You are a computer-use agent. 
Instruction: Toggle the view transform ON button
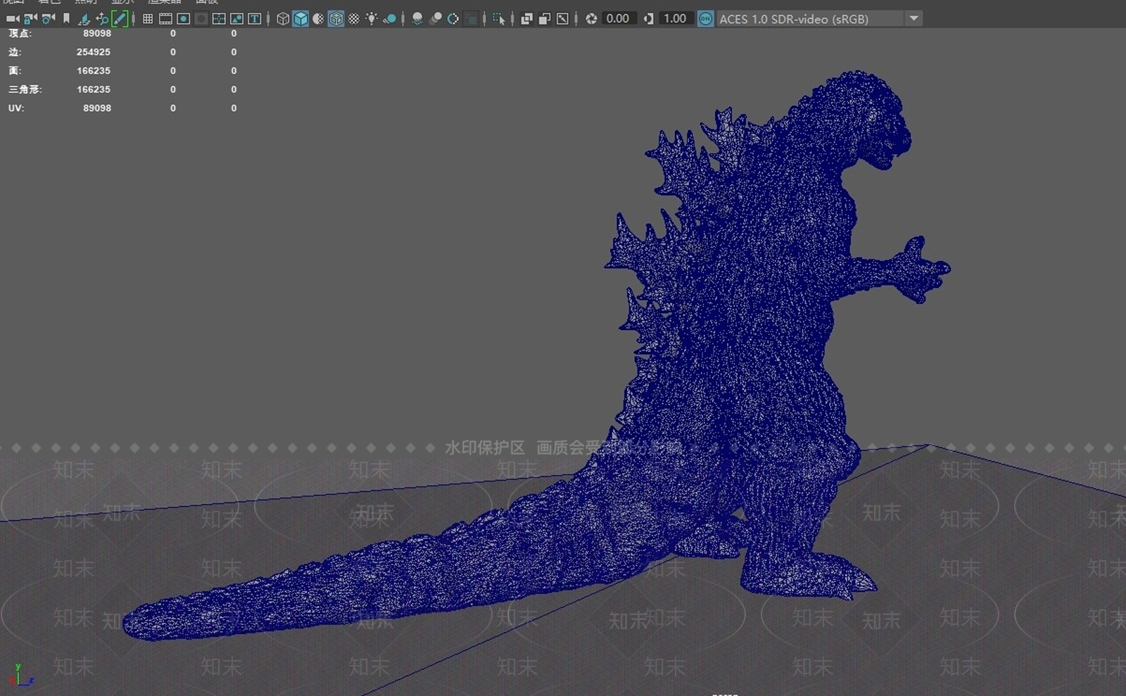tap(705, 19)
